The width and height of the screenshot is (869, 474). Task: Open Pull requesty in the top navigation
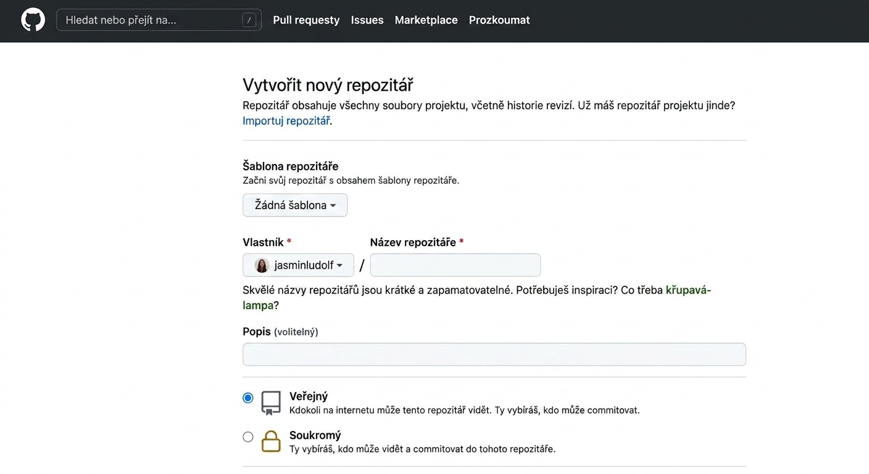pyautogui.click(x=306, y=20)
